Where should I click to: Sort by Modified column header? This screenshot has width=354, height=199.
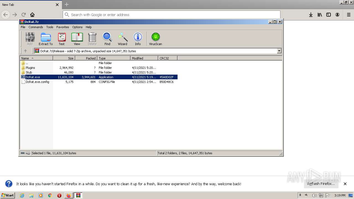click(x=144, y=58)
